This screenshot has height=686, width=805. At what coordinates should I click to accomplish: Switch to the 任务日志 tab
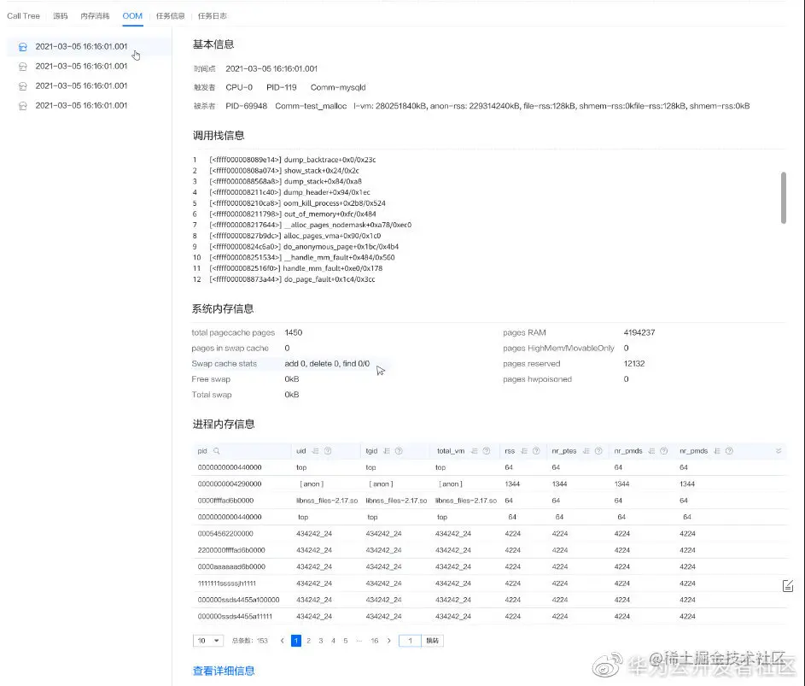[212, 15]
